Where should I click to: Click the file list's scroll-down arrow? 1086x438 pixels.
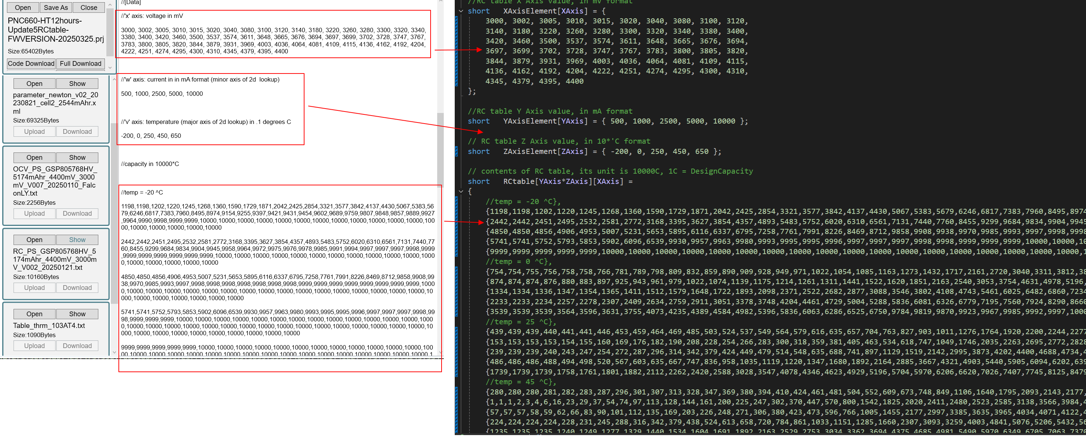(114, 352)
